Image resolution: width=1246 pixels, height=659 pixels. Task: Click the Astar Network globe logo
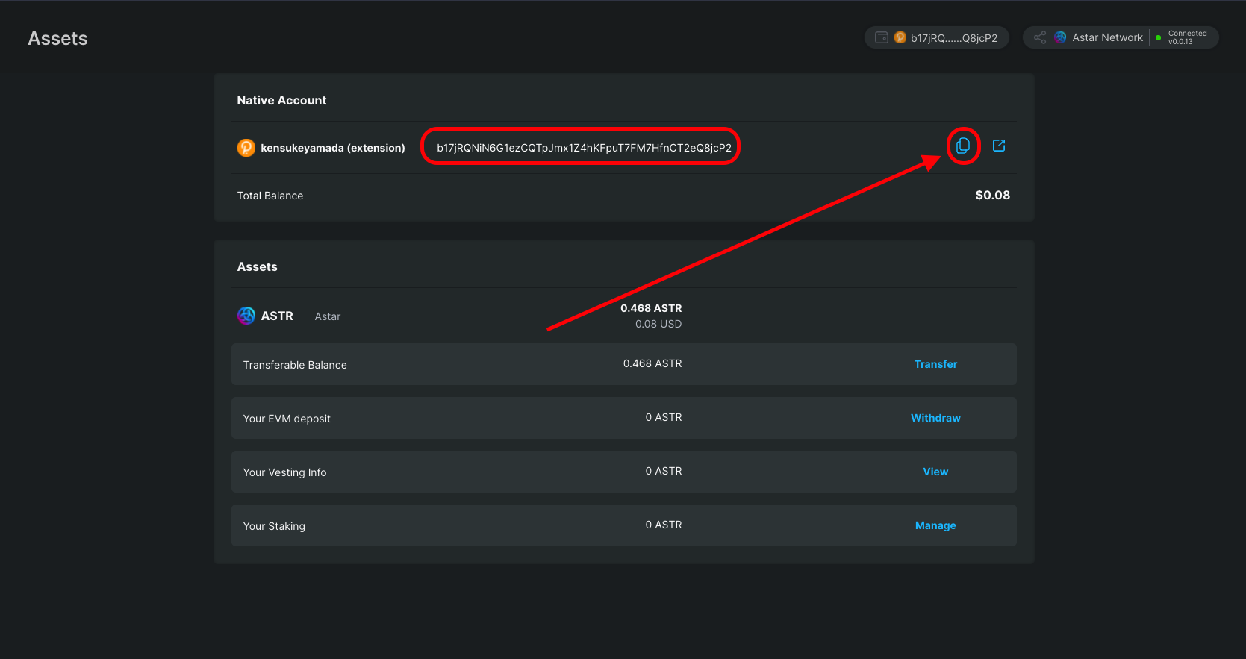[x=1060, y=37]
